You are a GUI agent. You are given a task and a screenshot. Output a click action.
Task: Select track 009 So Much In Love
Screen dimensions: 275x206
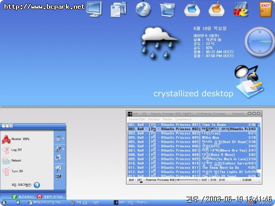pos(192,159)
